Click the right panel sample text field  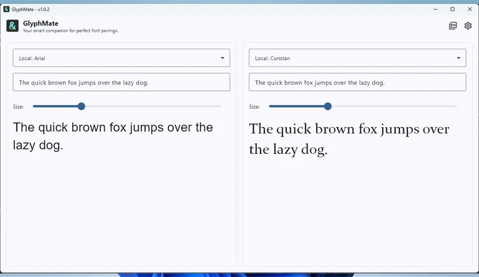point(358,82)
